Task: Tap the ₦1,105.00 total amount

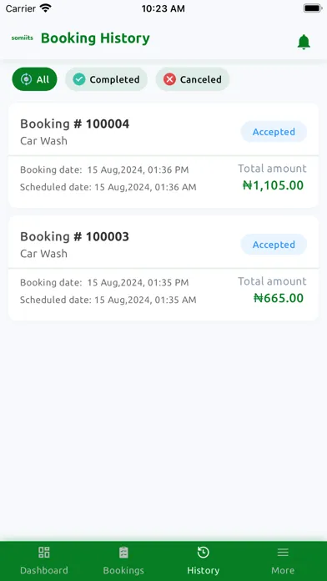Action: tap(273, 185)
